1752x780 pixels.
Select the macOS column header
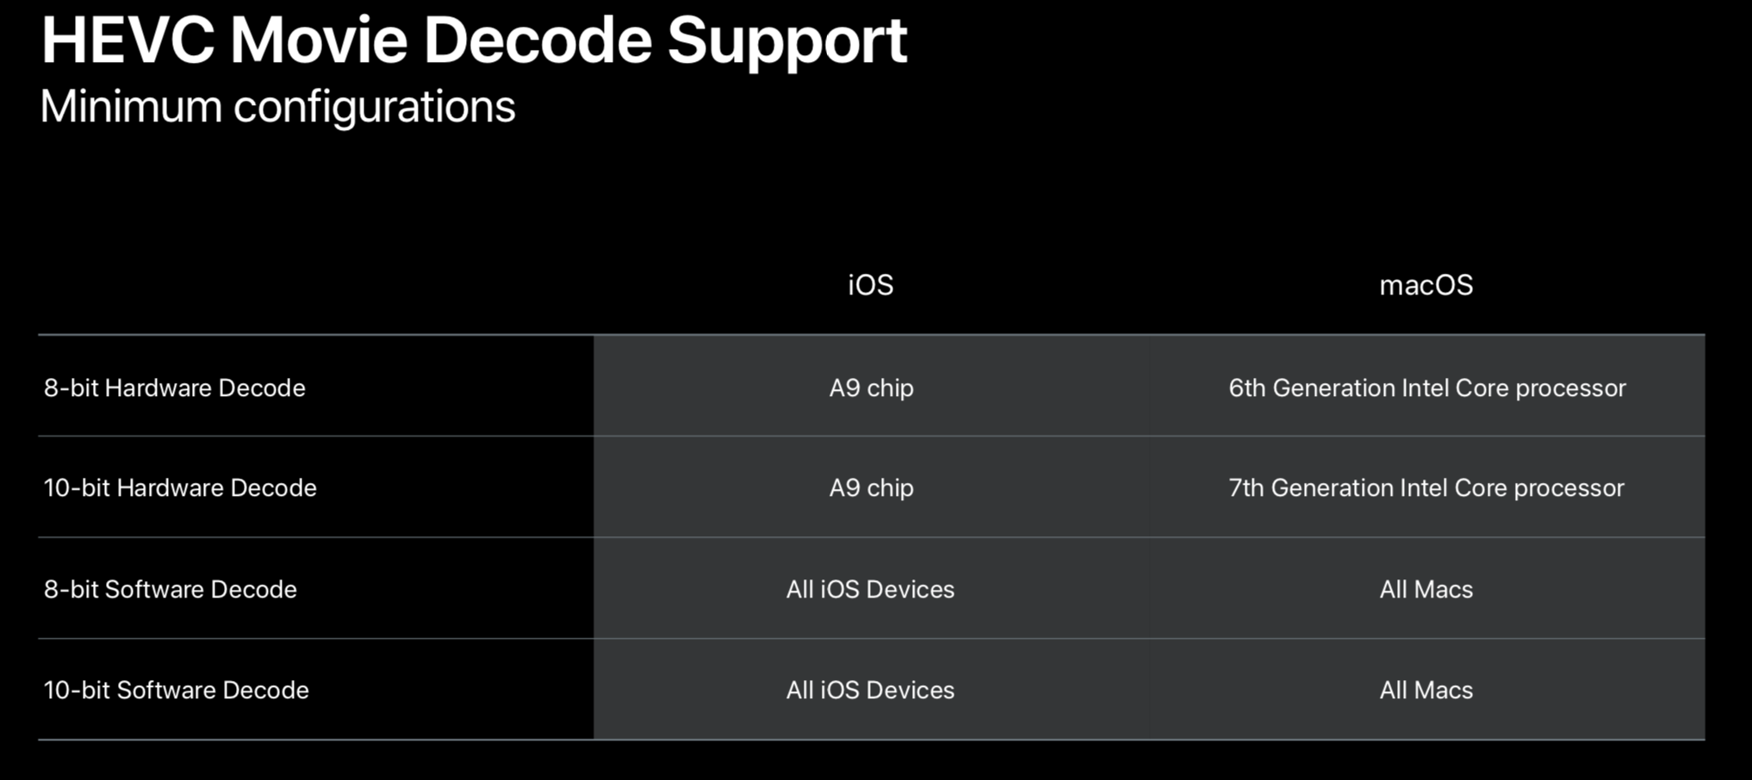tap(1426, 285)
